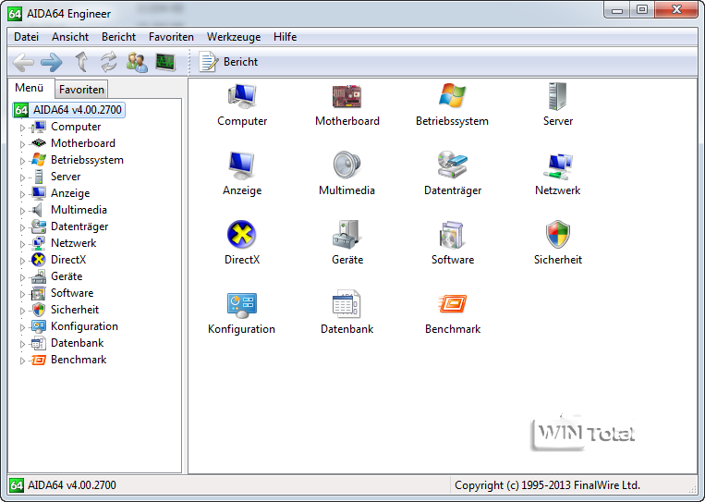
Task: Select DirectX in the tree
Action: (x=67, y=260)
